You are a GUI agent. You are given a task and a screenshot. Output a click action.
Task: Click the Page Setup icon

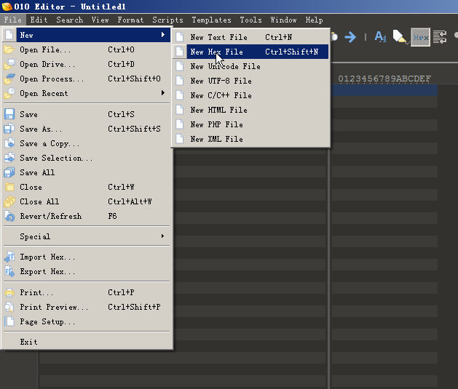pyautogui.click(x=9, y=321)
